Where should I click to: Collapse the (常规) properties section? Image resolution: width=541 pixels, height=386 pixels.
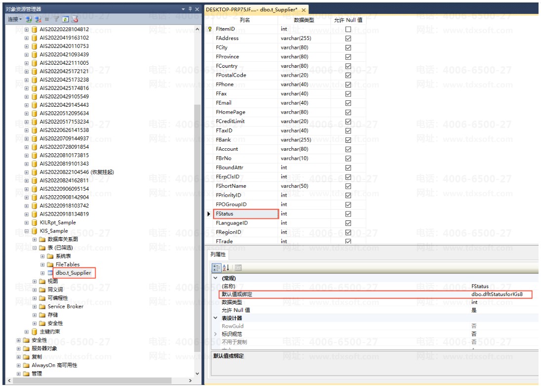click(215, 278)
